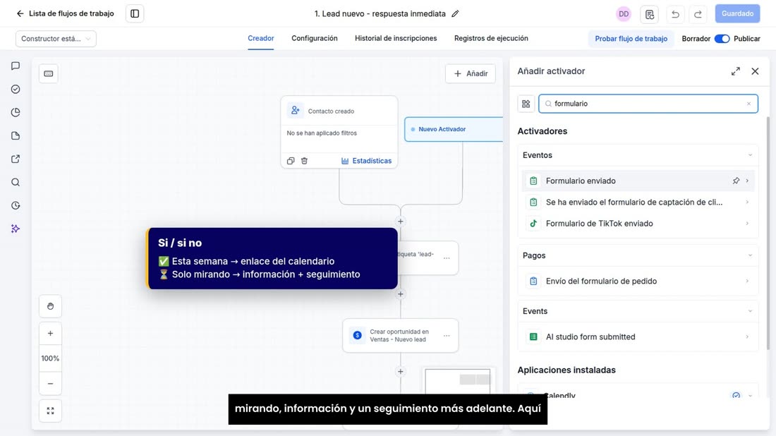The image size is (776, 436).
Task: Open the trigger categories grid icon
Action: point(526,104)
